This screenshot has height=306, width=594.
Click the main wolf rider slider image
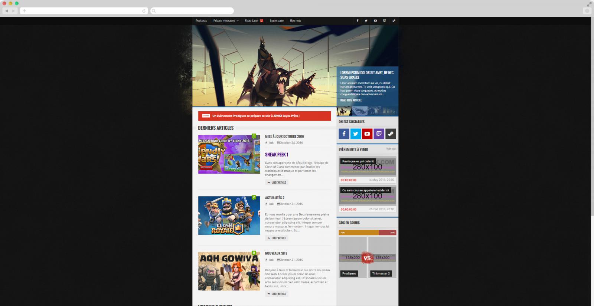pos(264,66)
